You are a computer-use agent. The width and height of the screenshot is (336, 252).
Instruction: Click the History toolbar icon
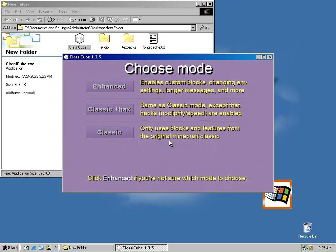tap(92, 20)
